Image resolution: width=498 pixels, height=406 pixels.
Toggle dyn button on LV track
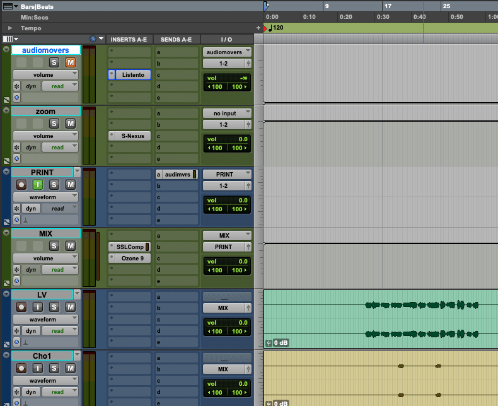(31, 331)
